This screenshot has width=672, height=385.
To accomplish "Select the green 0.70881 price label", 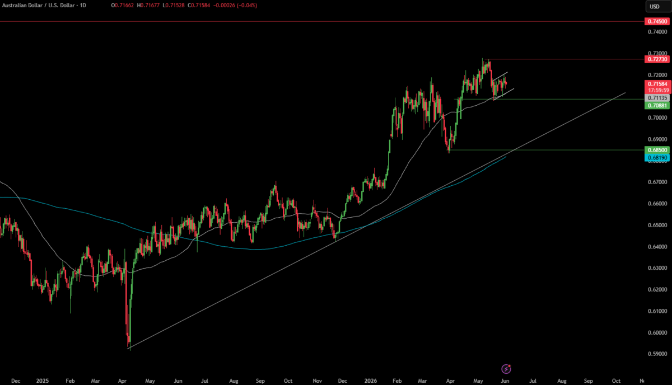I will 656,105.
